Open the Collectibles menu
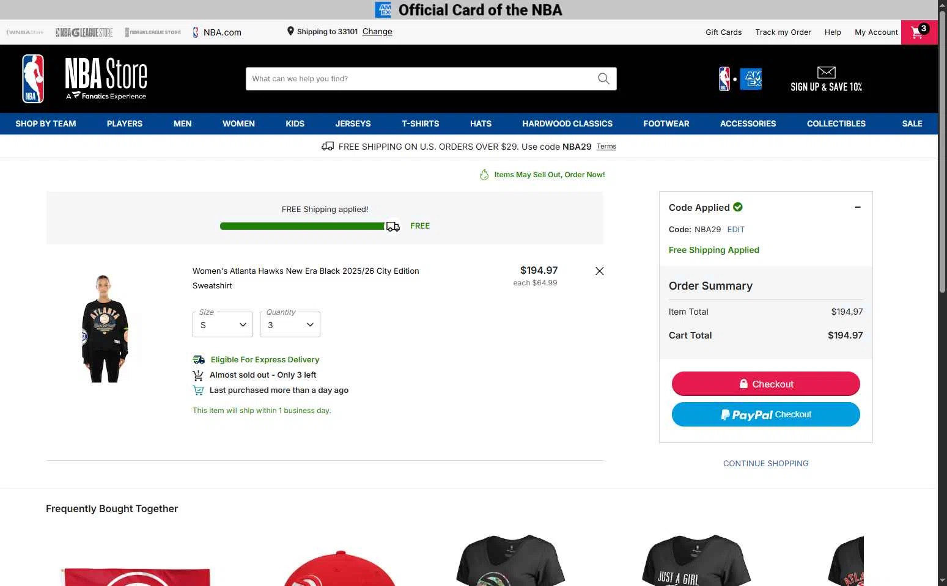This screenshot has height=586, width=947. pyautogui.click(x=836, y=123)
